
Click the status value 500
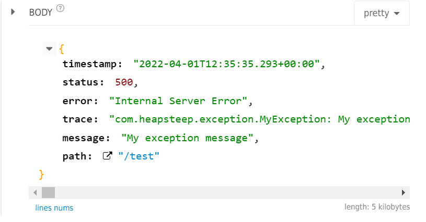pos(124,82)
